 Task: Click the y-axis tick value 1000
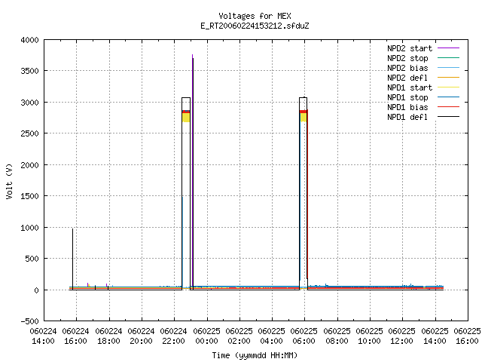tap(29, 228)
